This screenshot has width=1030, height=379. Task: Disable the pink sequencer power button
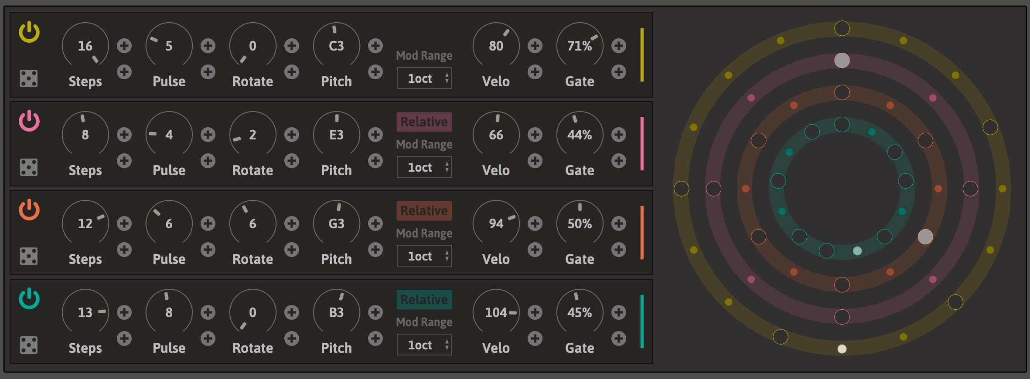pyautogui.click(x=29, y=121)
